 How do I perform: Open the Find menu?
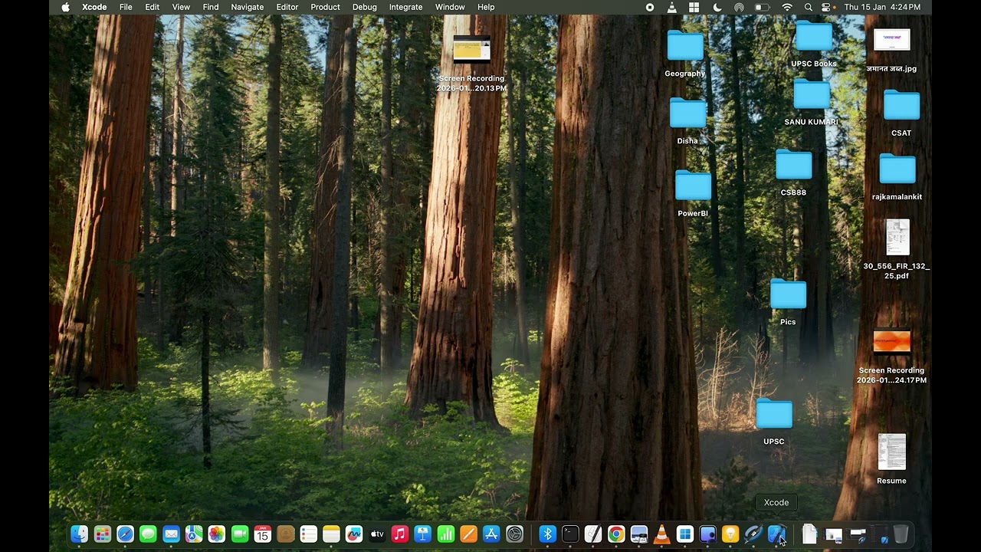point(211,7)
